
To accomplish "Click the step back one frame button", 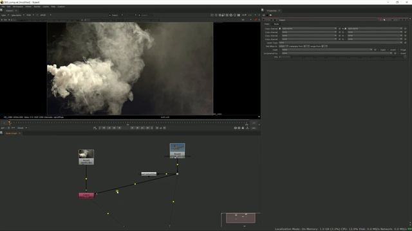I will click(x=115, y=128).
